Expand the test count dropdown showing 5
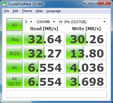This screenshot has width=113, height=103. 29,22
